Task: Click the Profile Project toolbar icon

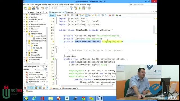Action: tap(89, 8)
